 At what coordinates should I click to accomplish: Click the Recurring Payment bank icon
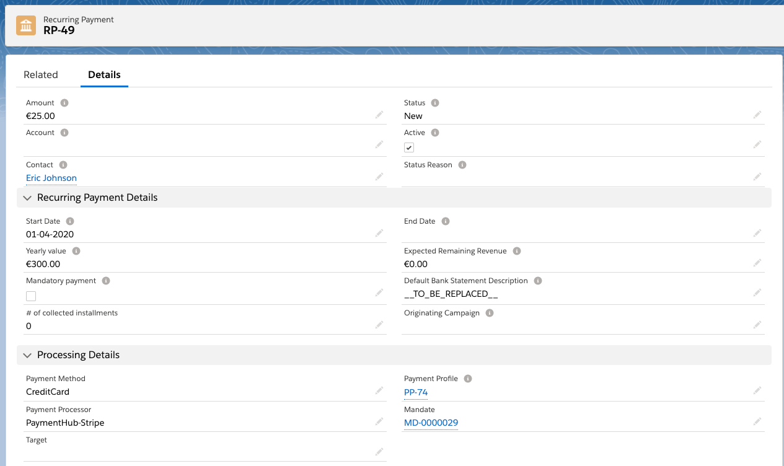click(26, 25)
